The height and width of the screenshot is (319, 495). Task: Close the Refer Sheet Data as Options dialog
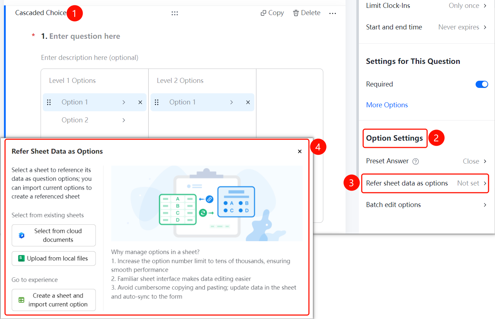click(300, 151)
